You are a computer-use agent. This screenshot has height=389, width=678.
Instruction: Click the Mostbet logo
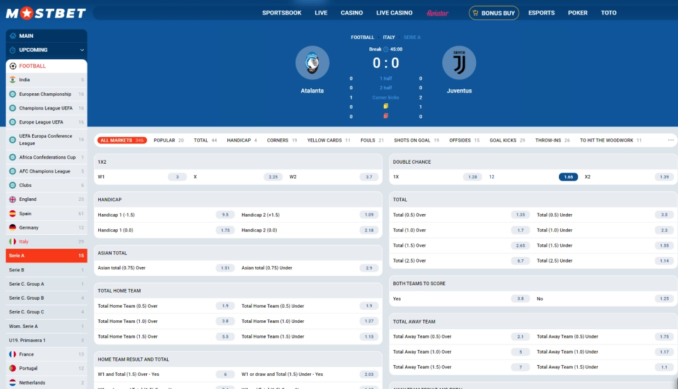(46, 13)
